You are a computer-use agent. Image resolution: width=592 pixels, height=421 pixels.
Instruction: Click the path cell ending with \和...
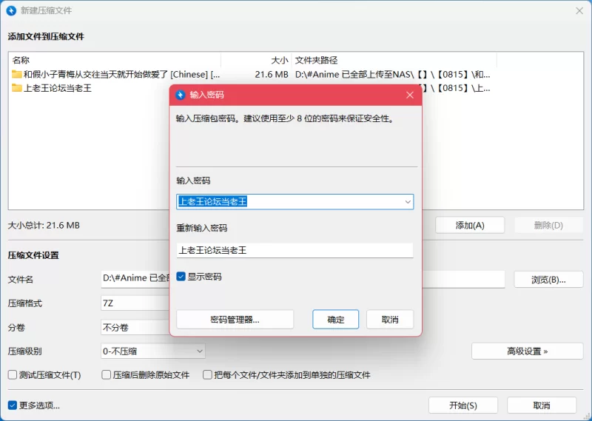(x=393, y=75)
